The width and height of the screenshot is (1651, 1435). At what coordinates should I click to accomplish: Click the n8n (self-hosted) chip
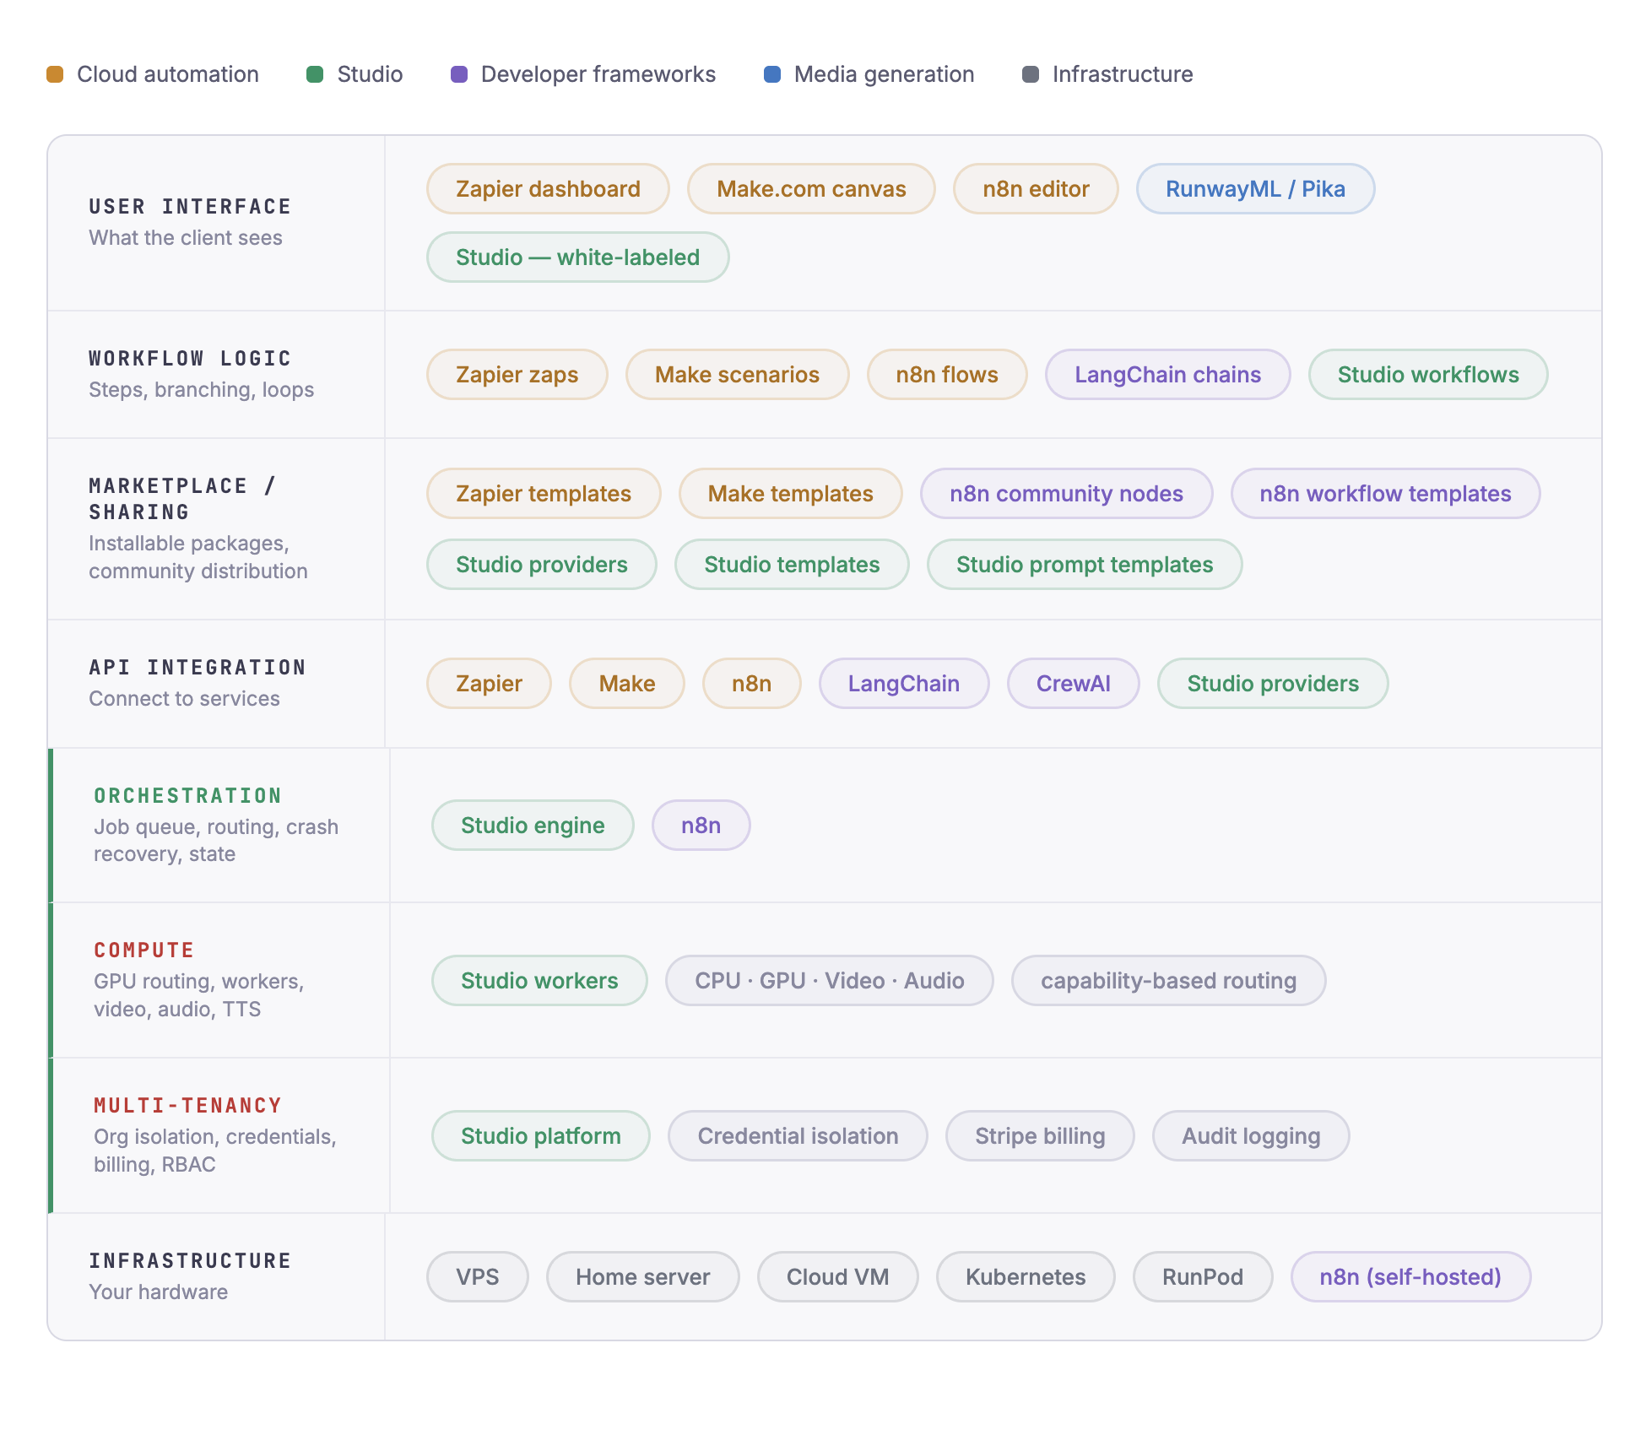point(1410,1276)
